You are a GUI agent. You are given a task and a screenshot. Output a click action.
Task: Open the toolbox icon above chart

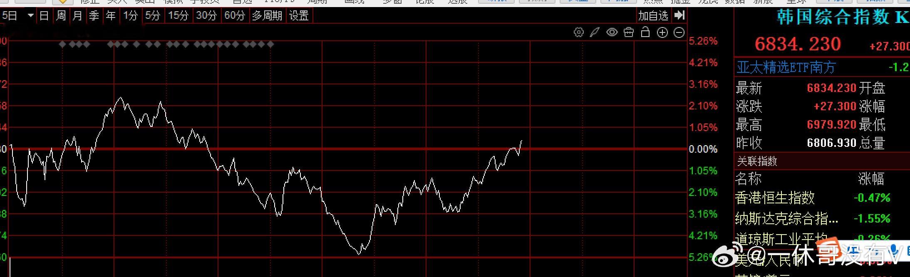point(628,32)
